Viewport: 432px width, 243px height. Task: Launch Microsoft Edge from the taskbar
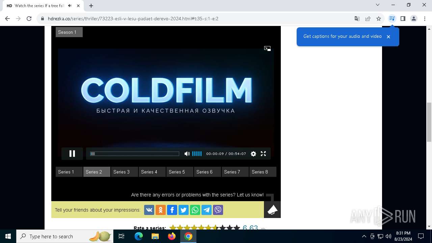(139, 236)
